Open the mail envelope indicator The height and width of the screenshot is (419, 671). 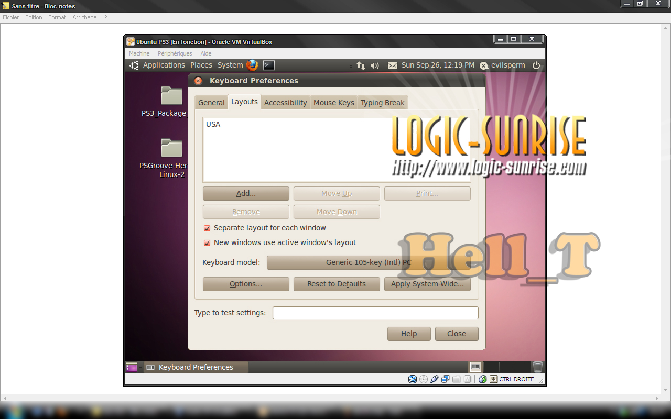(x=392, y=65)
